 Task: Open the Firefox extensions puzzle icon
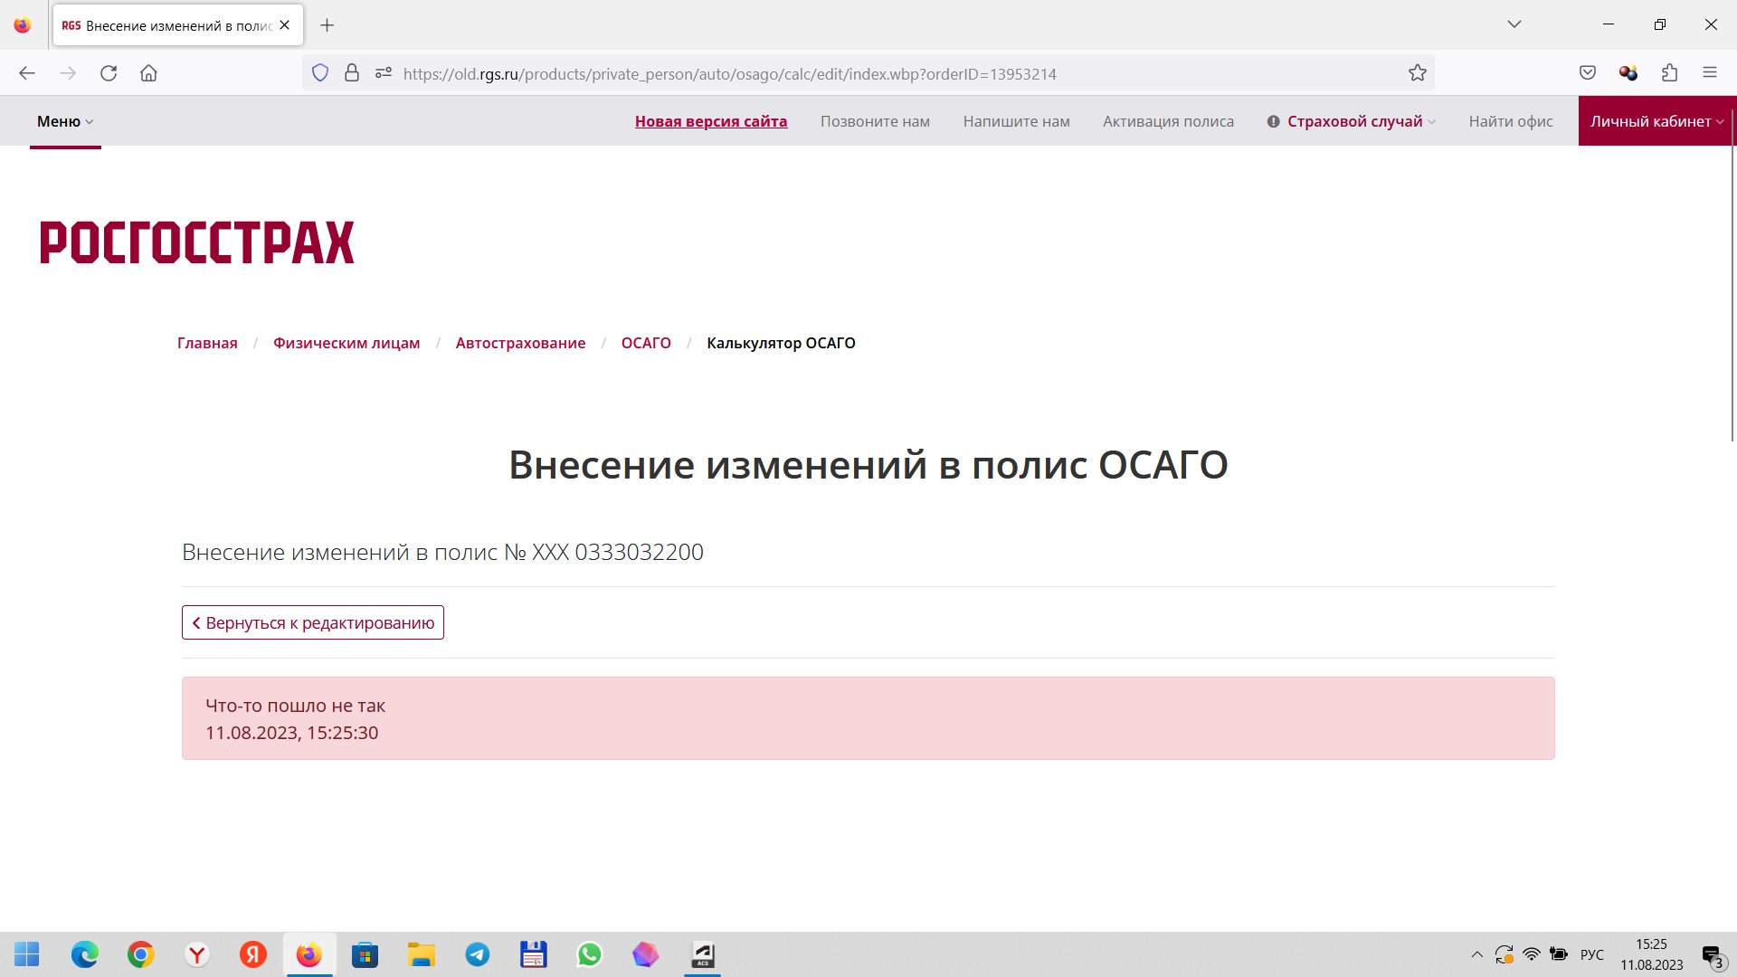1669,73
